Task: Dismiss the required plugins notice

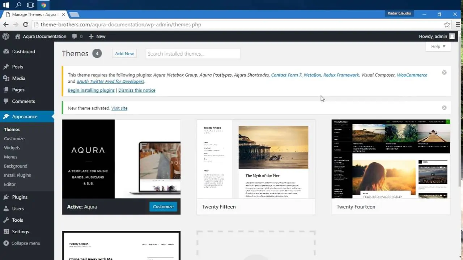Action: pyautogui.click(x=444, y=73)
